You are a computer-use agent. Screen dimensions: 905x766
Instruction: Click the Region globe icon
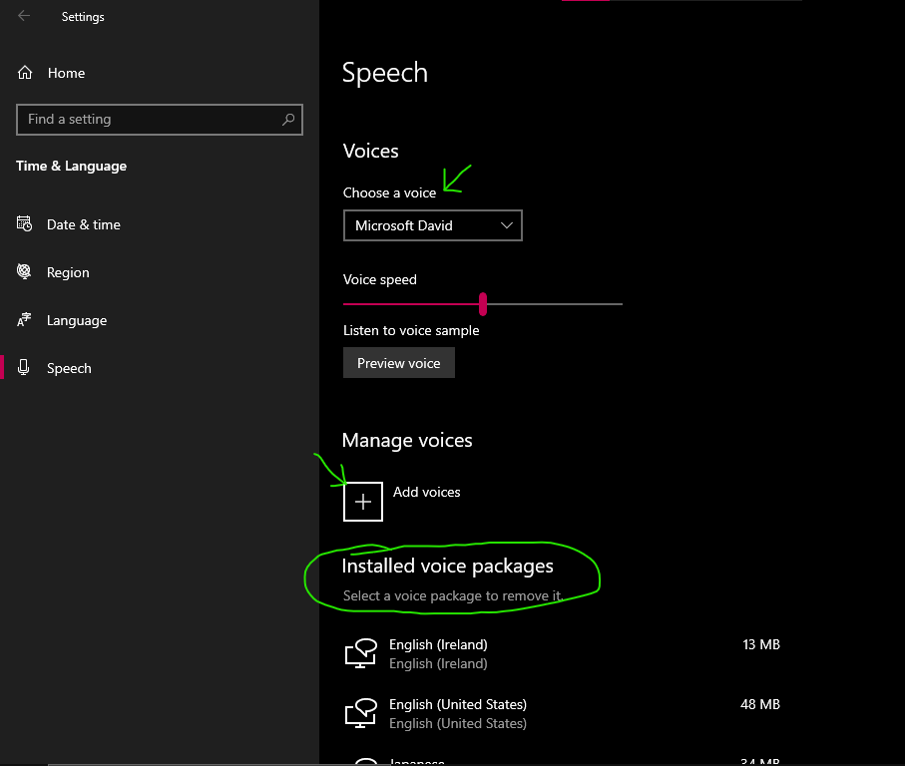pyautogui.click(x=25, y=272)
